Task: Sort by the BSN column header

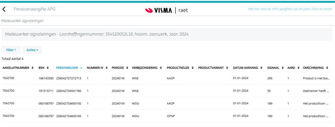Action: (44, 68)
